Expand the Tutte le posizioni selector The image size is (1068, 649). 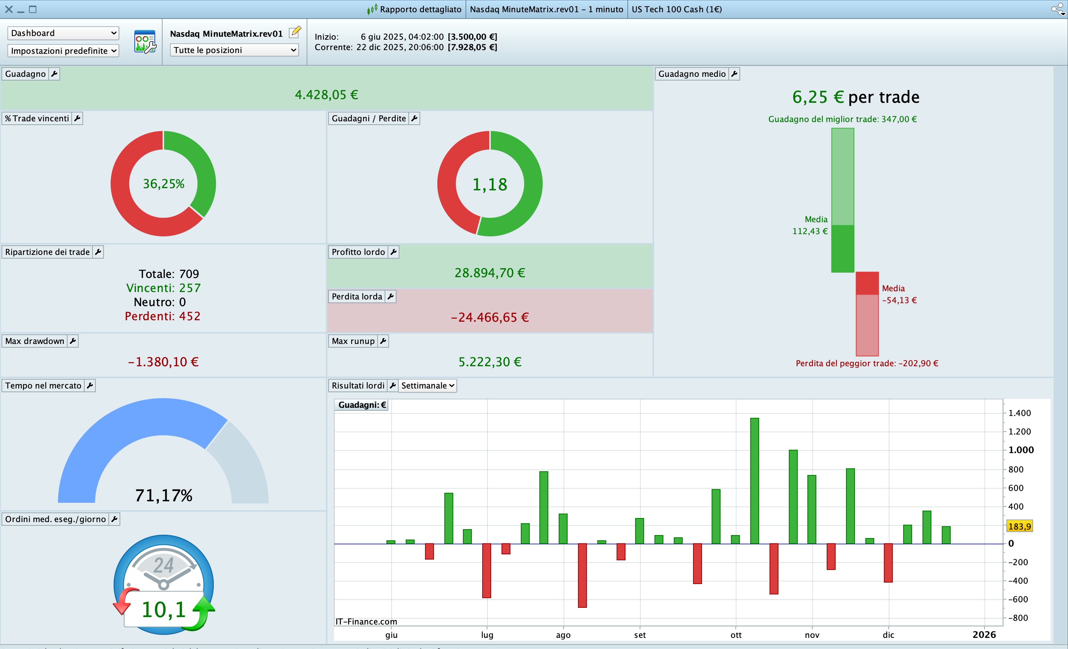tap(235, 50)
